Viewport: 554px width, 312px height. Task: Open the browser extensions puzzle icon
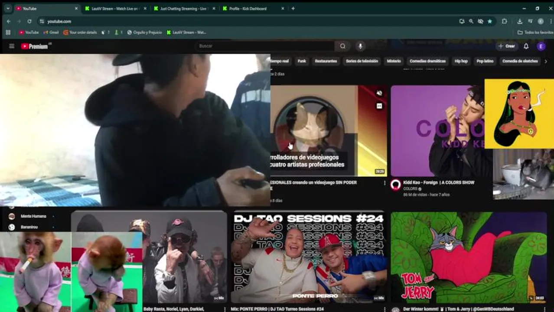click(x=504, y=21)
